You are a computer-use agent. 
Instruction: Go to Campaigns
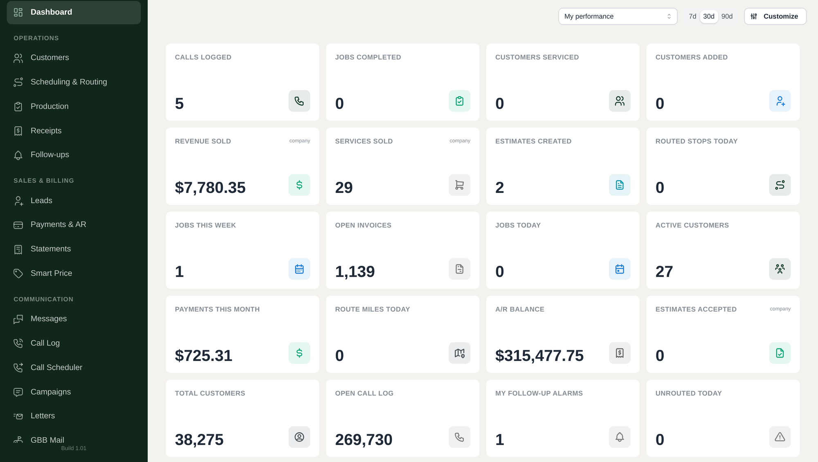(74, 392)
